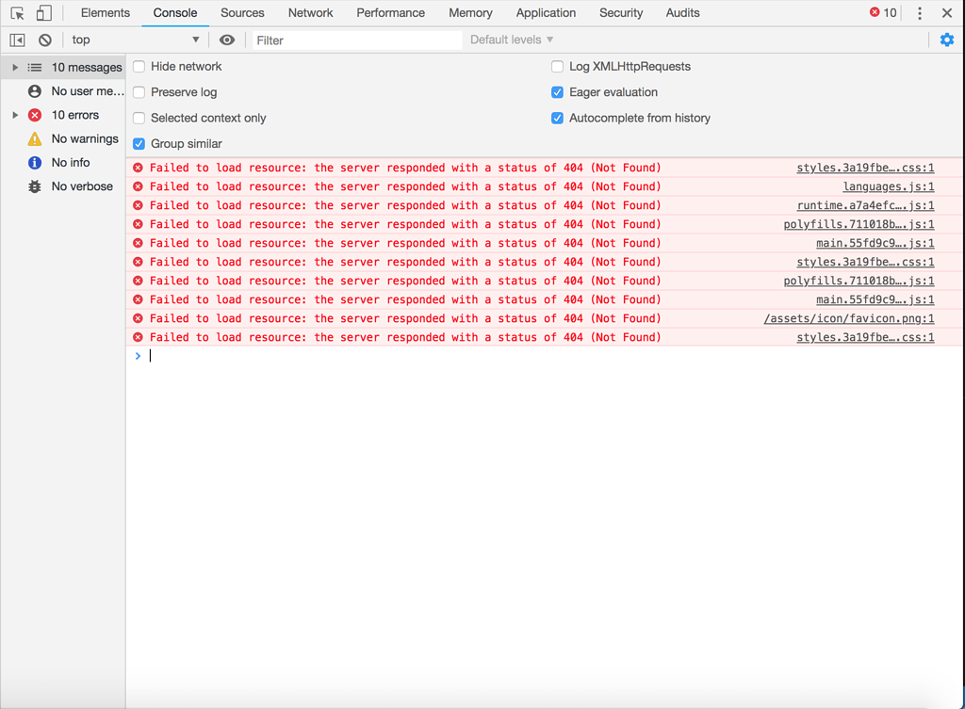Switch to the Network tab

click(310, 13)
